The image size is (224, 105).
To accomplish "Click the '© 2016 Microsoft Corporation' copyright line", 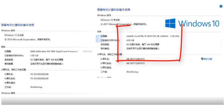I will pyautogui.click(x=28, y=39).
